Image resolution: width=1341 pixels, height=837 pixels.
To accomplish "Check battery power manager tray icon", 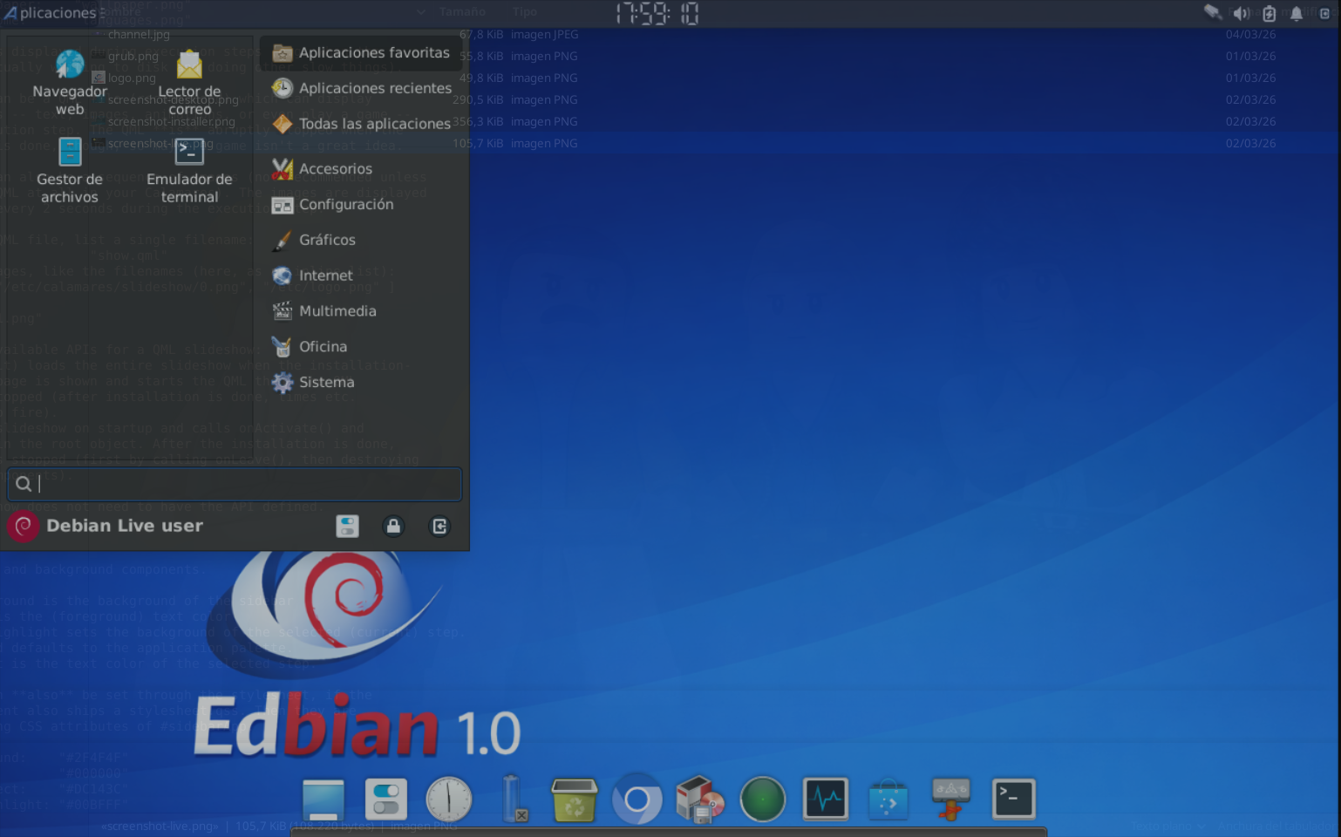I will [1270, 13].
